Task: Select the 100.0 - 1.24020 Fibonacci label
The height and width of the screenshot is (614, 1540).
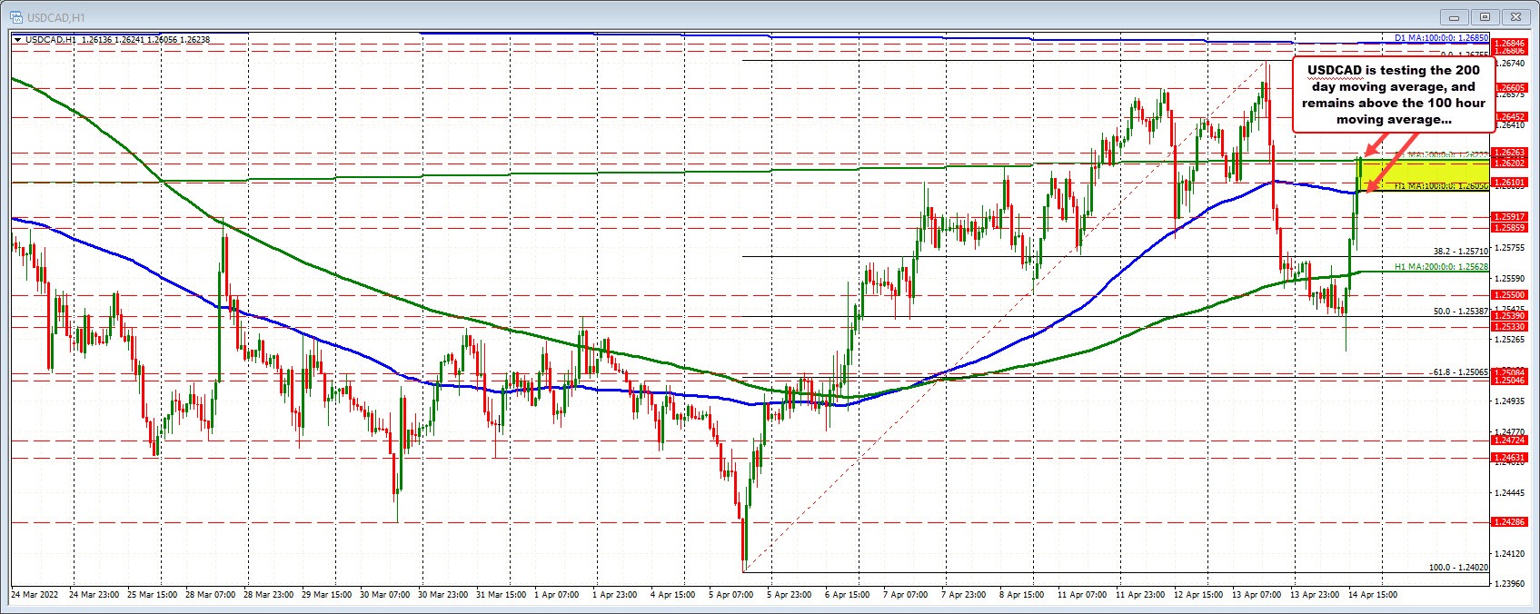Action: coord(1459,567)
